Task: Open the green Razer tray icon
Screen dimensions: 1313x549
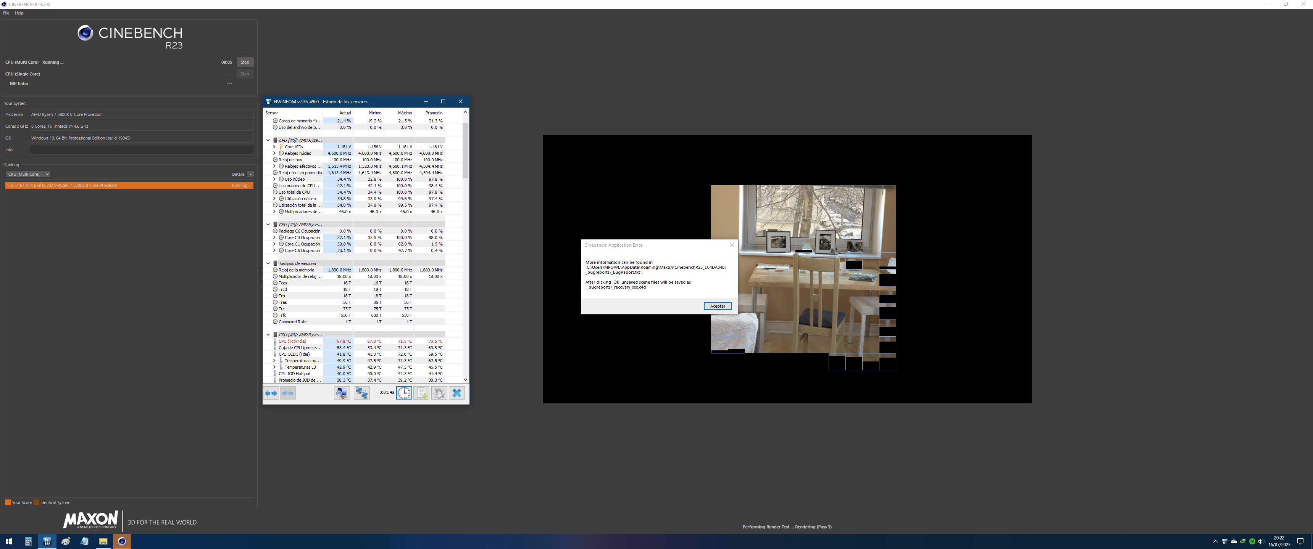Action: click(x=1252, y=541)
